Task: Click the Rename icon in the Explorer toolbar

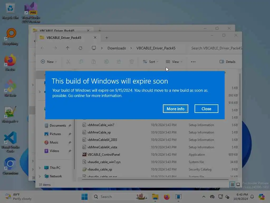Action: coord(106,62)
